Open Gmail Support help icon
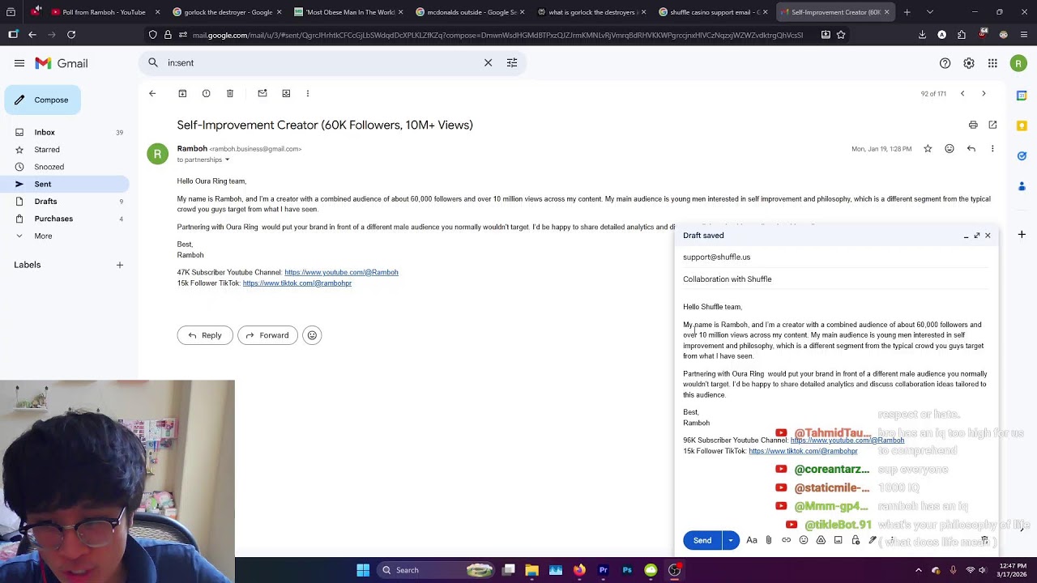The image size is (1037, 583). pyautogui.click(x=945, y=63)
